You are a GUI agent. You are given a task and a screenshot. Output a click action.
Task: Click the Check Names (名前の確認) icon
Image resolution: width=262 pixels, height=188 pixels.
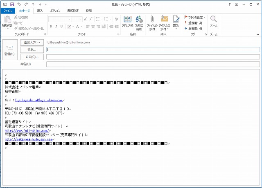coord(139,21)
